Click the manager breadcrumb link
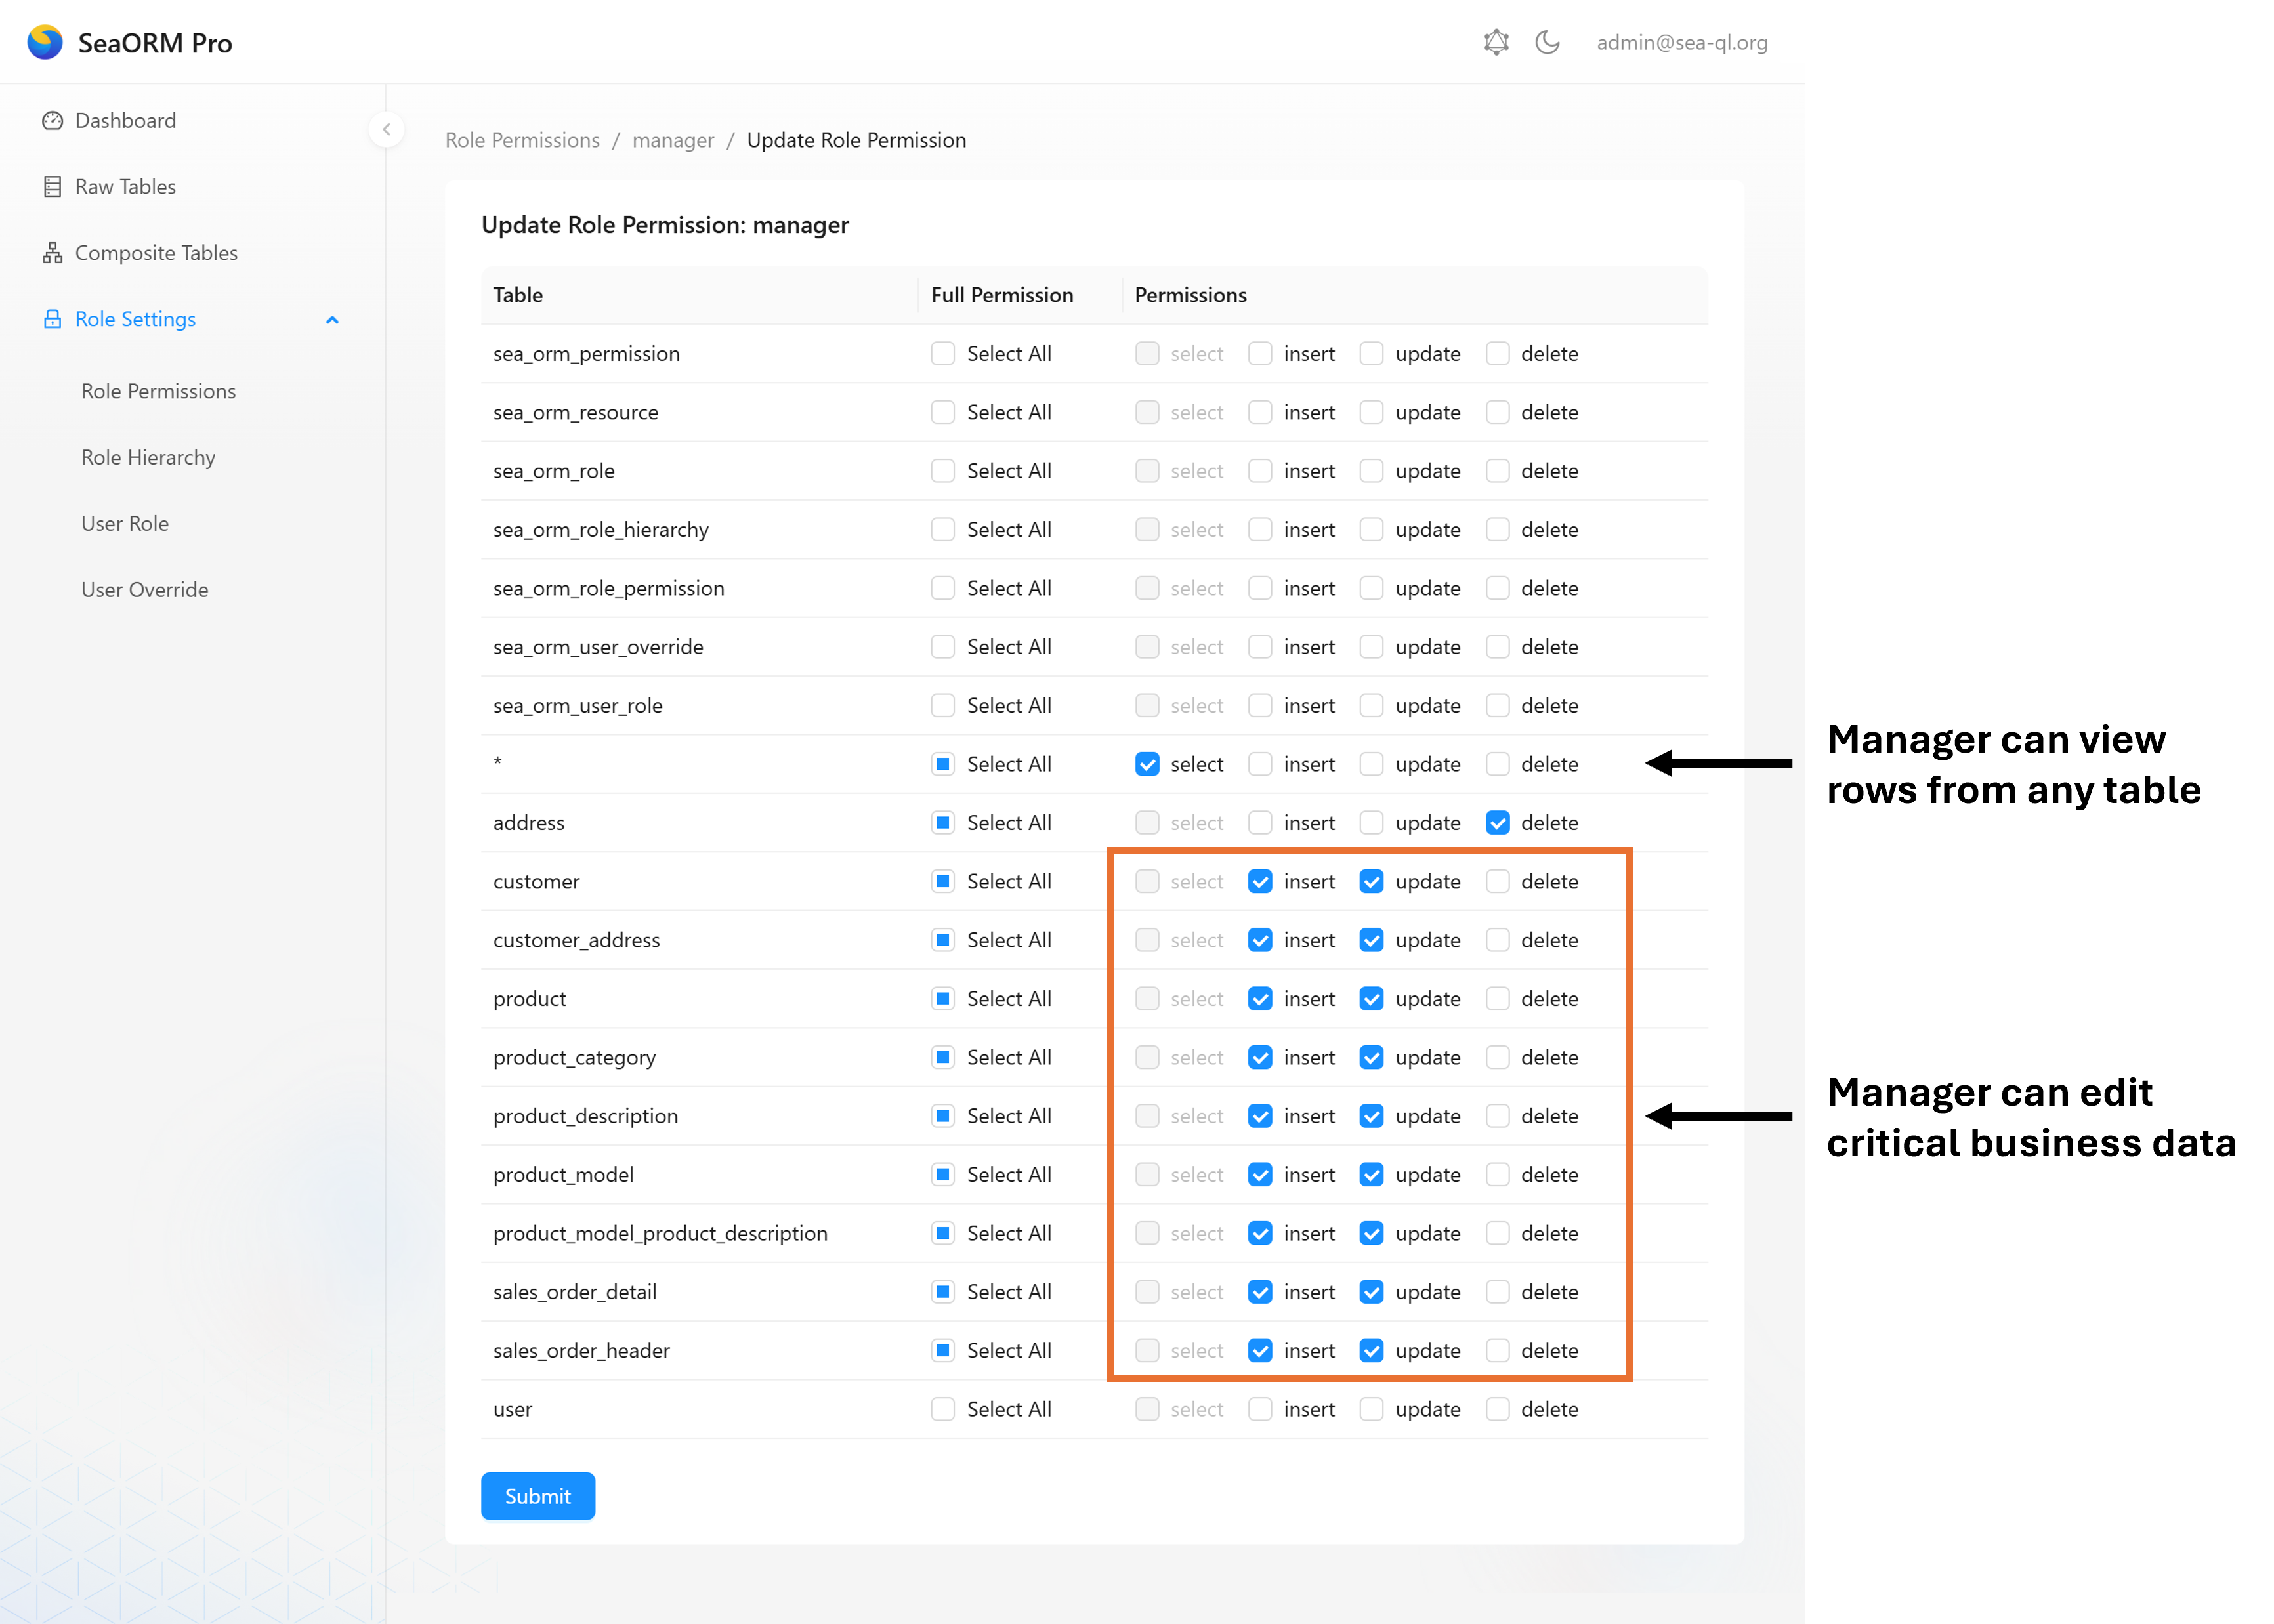 pyautogui.click(x=673, y=140)
